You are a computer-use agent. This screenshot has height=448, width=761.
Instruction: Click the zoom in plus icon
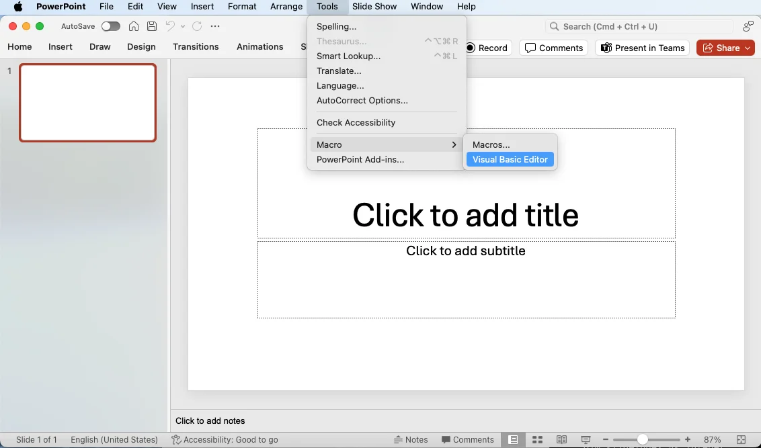coord(687,440)
